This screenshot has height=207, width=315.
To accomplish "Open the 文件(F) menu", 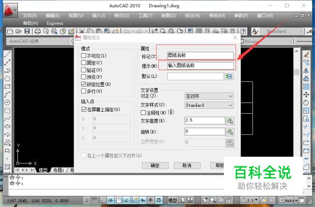I will [x=30, y=15].
